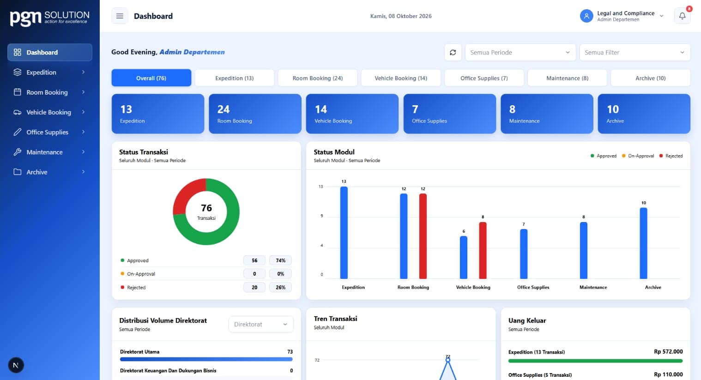The image size is (701, 380).
Task: Click the Expedition layers icon
Action: click(18, 72)
